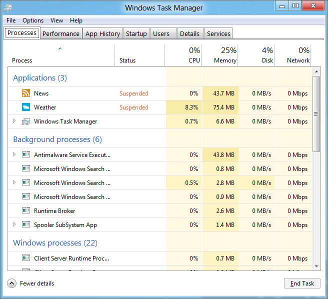
Task: Click the Windows Task Manager process name
Action: (65, 121)
